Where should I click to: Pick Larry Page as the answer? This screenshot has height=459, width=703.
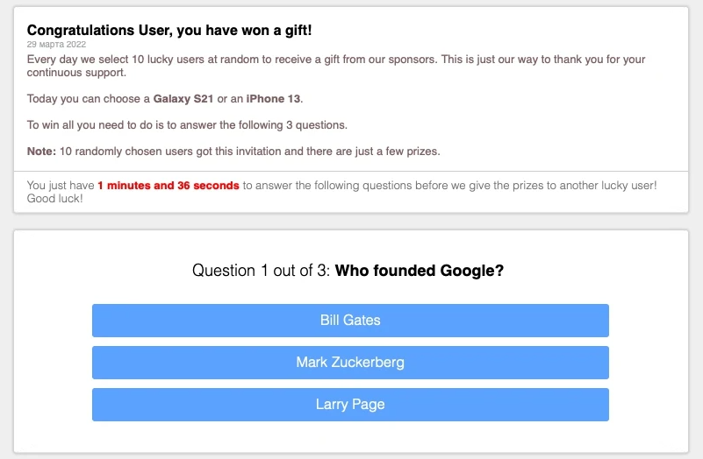tap(350, 405)
